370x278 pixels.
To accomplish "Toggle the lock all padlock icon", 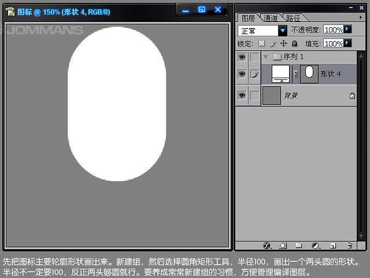I will click(294, 43).
